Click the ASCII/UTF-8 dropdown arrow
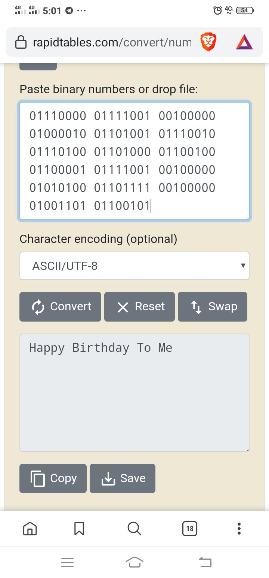Viewport: 269px width, 578px height. (243, 266)
